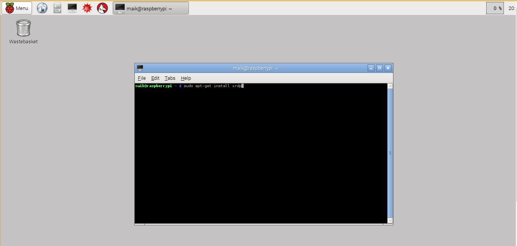Select the maik@raspberrypi taskbar window entry
517x246 pixels.
[151, 8]
